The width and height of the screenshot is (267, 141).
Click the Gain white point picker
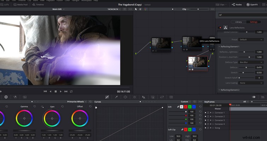pos(42,106)
